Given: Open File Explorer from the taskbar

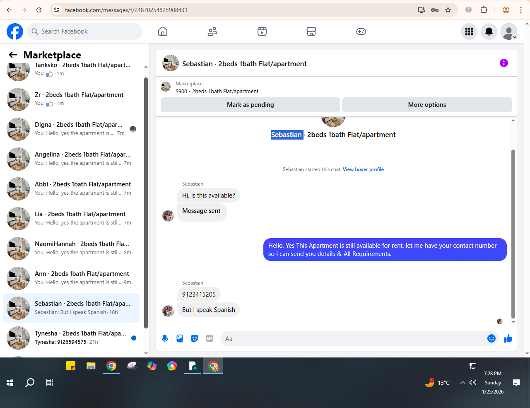Looking at the screenshot, I should point(91,366).
